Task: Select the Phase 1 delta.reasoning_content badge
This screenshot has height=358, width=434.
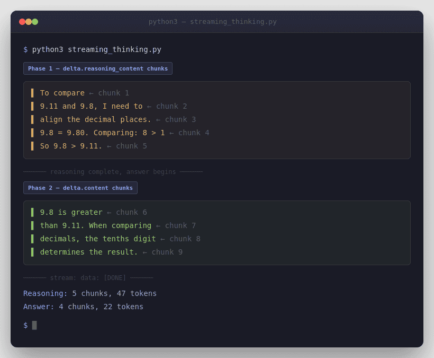Action: click(97, 68)
